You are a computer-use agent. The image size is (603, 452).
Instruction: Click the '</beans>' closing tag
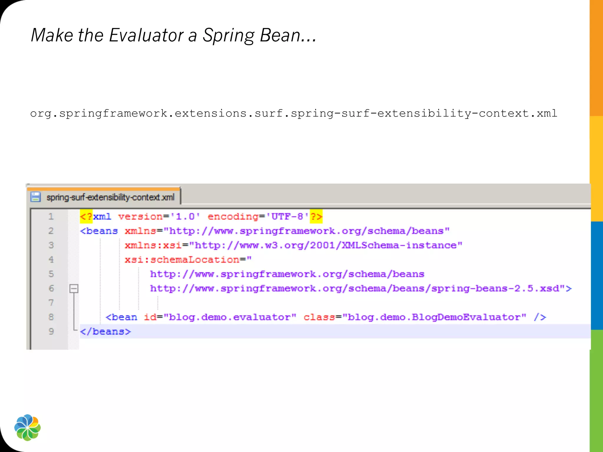point(105,332)
